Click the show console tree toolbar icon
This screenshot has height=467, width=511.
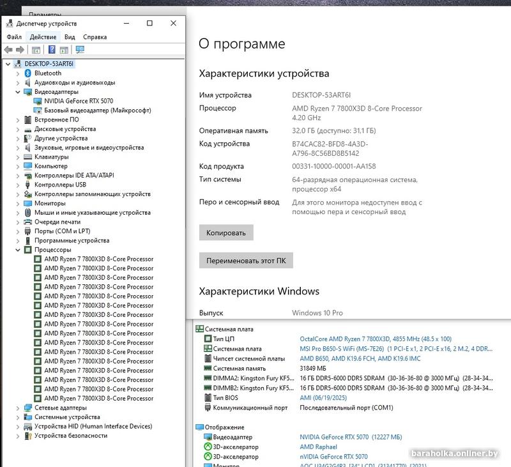coord(36,50)
